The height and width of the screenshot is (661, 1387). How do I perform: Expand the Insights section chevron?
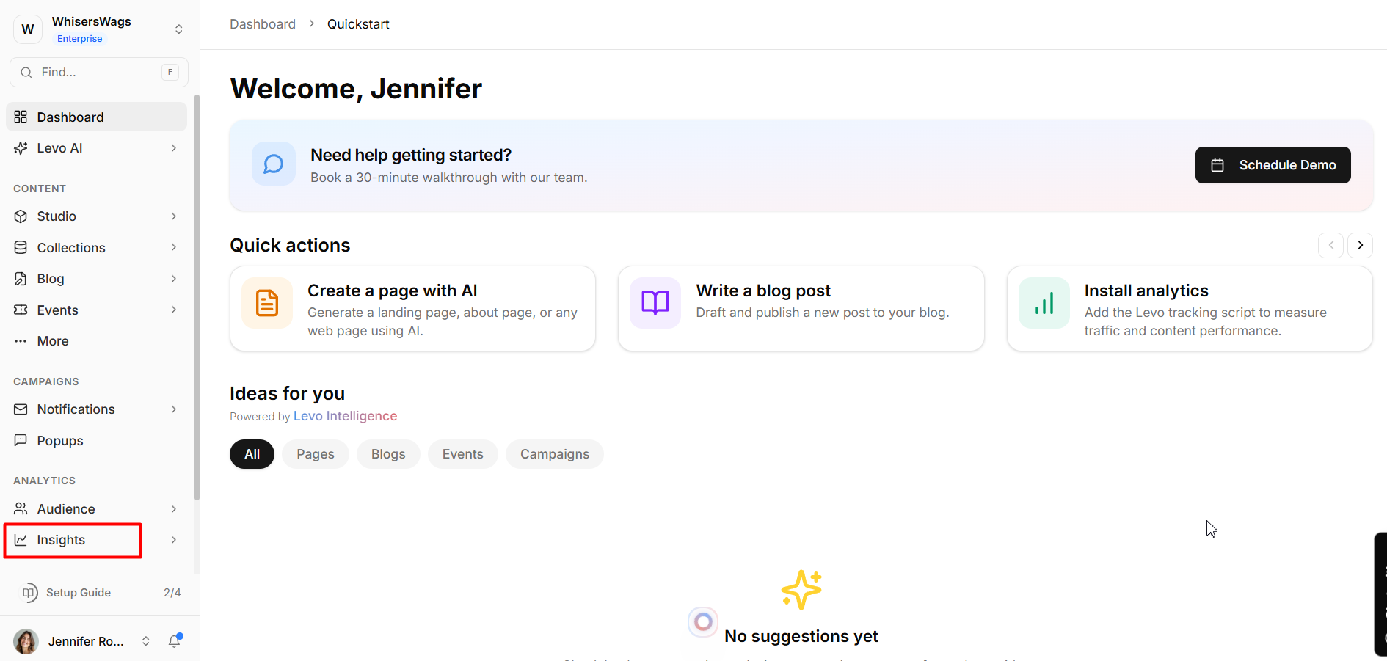tap(174, 540)
